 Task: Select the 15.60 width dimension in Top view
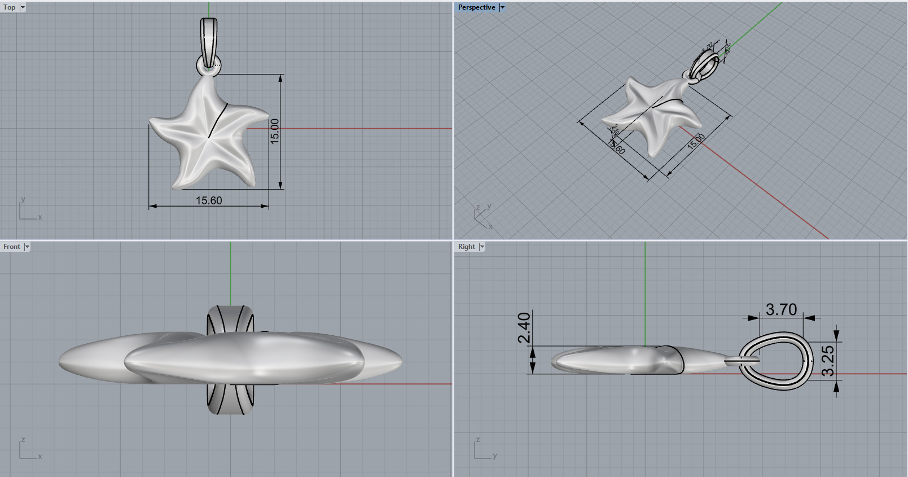click(x=209, y=200)
